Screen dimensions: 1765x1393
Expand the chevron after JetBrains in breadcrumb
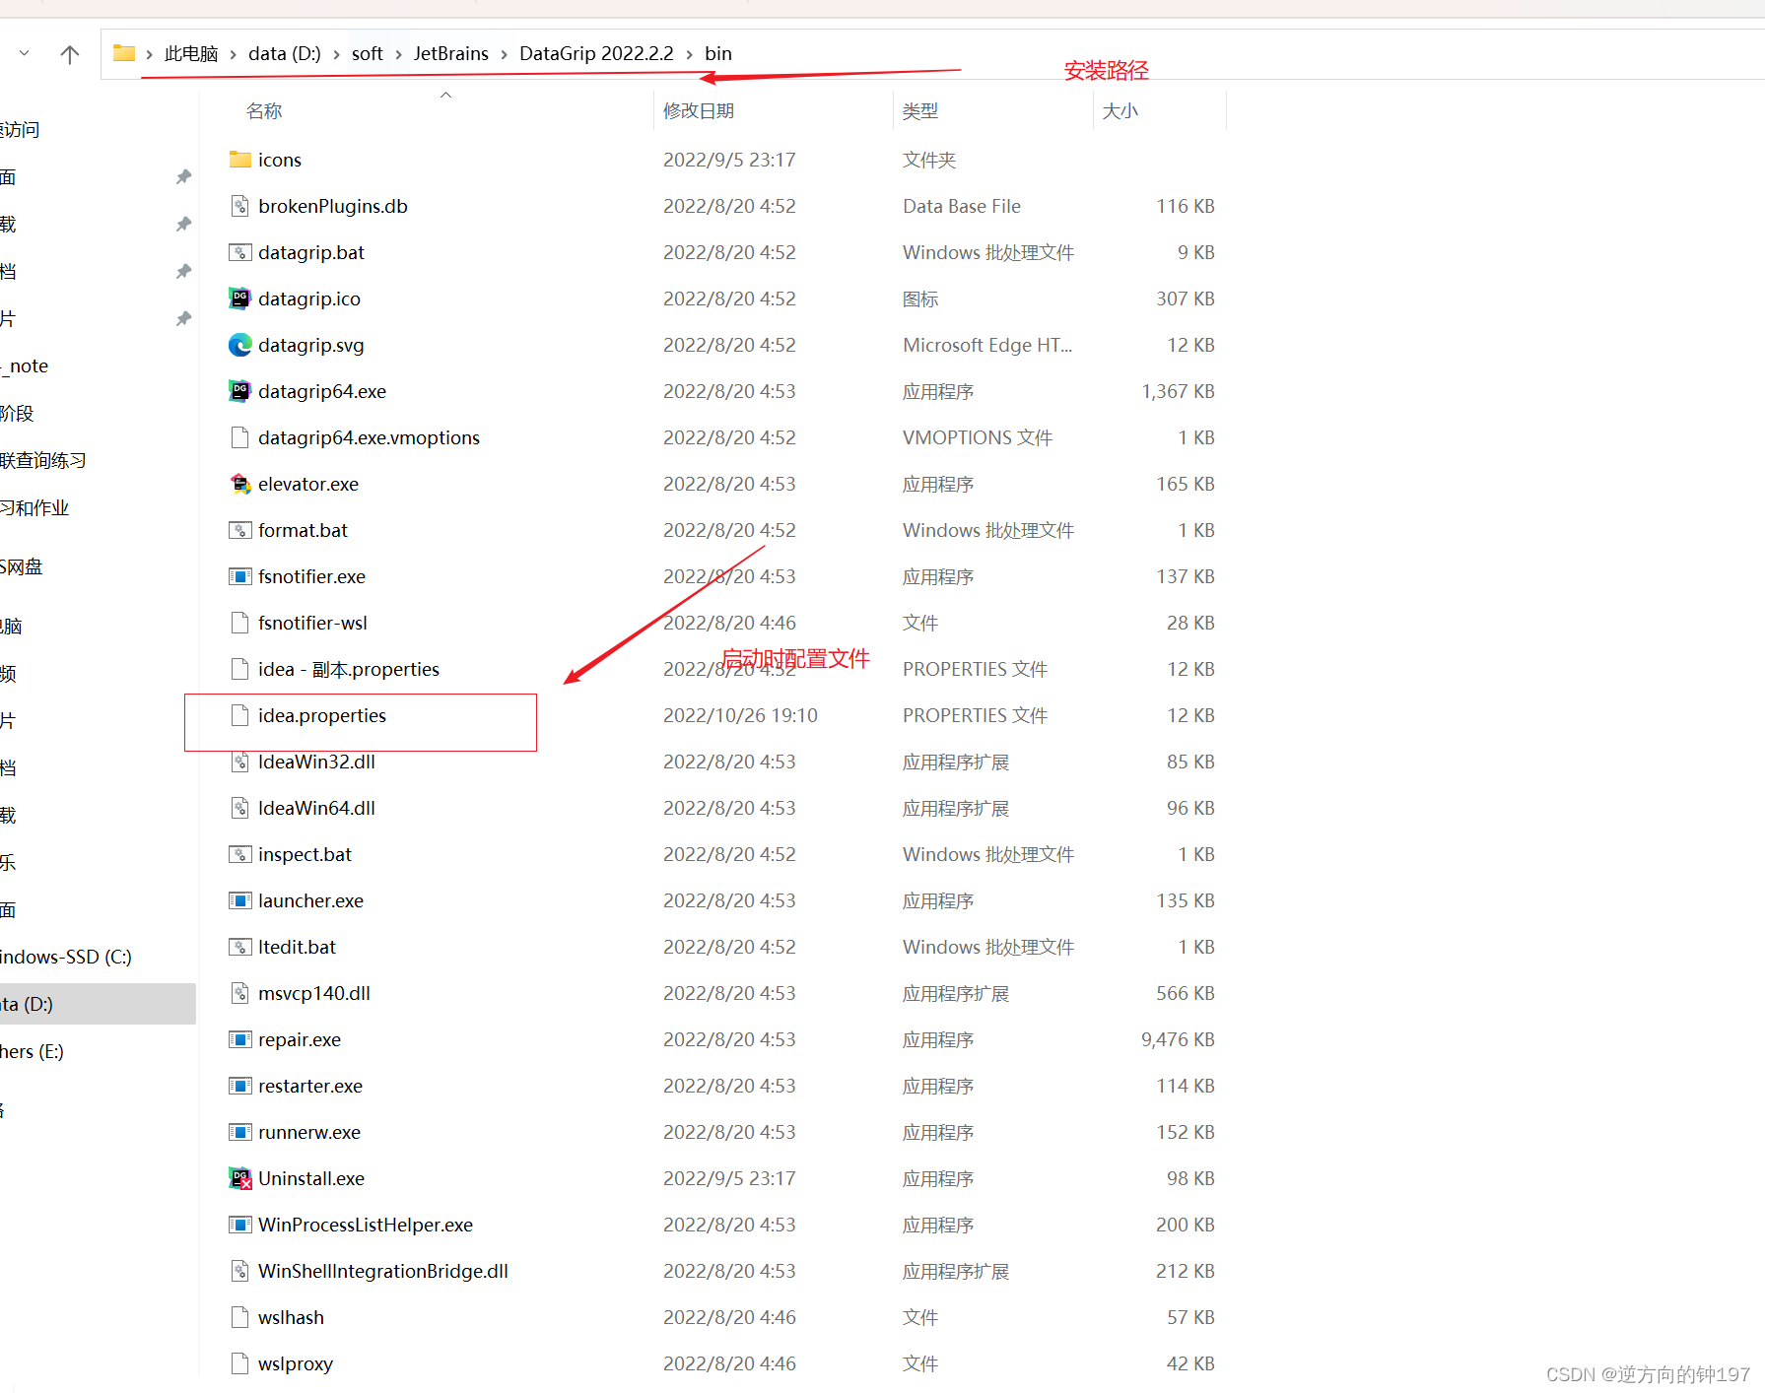pos(504,54)
